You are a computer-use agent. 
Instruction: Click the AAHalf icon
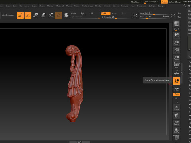pyautogui.click(x=177, y=58)
